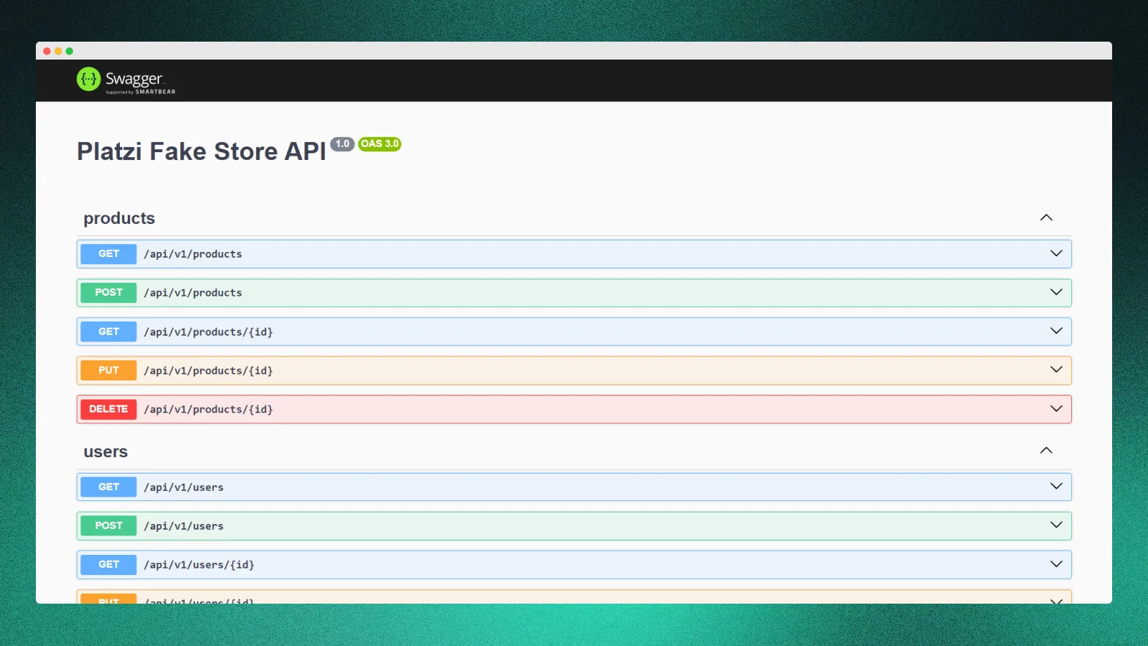The height and width of the screenshot is (646, 1148).
Task: Expand DELETE /api/v1/products/{id} row arrow
Action: click(x=1056, y=408)
